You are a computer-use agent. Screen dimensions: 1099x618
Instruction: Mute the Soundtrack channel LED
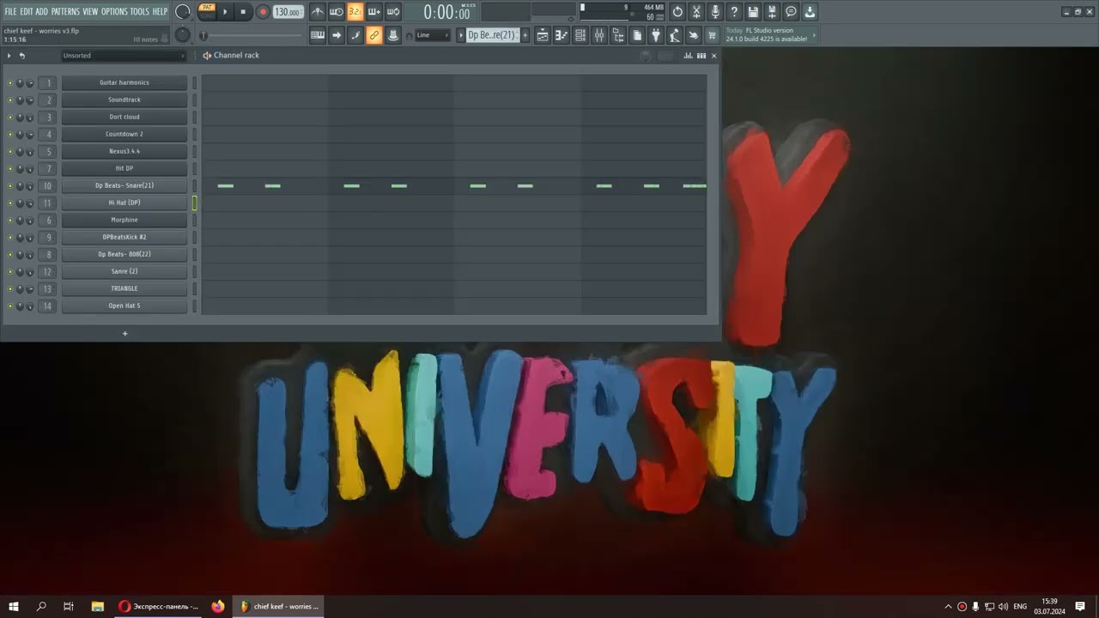coord(10,100)
